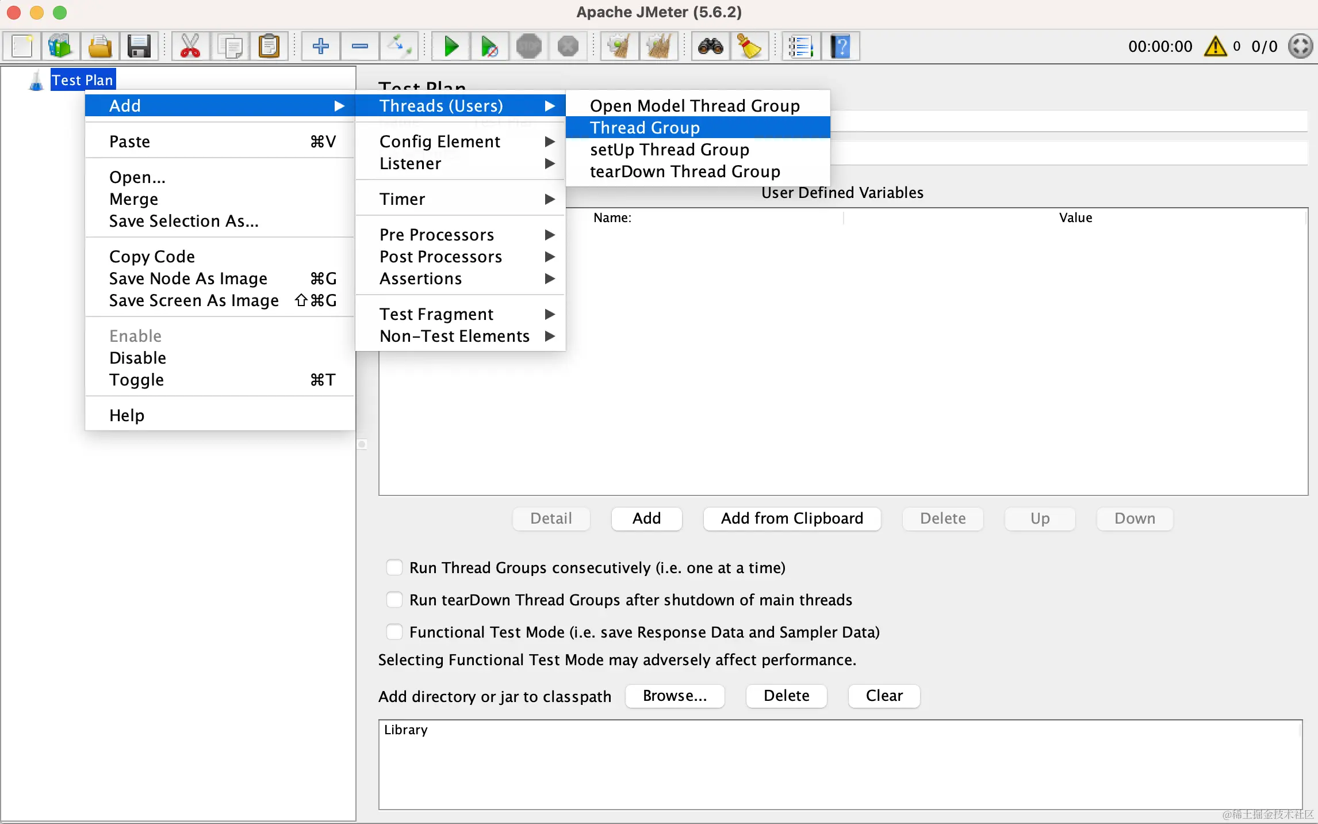
Task: Expand the Post Processors submenu
Action: coord(461,257)
